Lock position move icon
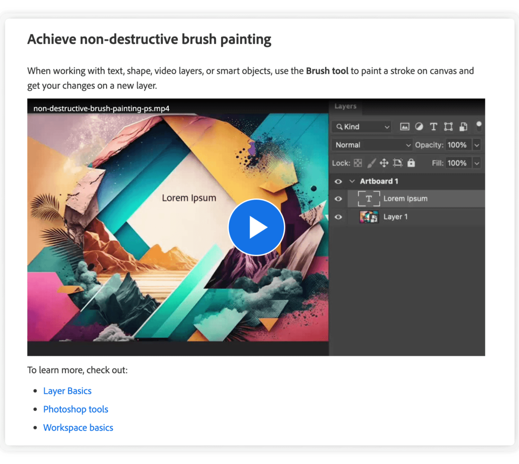 [x=384, y=163]
